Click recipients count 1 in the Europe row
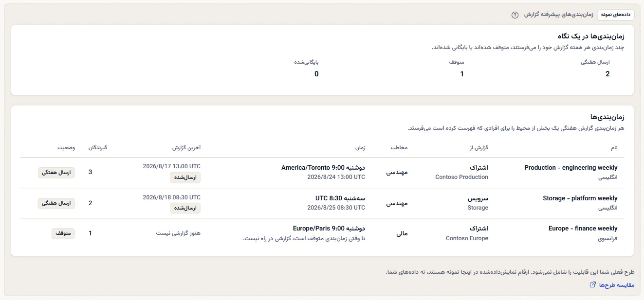Image resolution: width=644 pixels, height=300 pixels. [x=90, y=233]
